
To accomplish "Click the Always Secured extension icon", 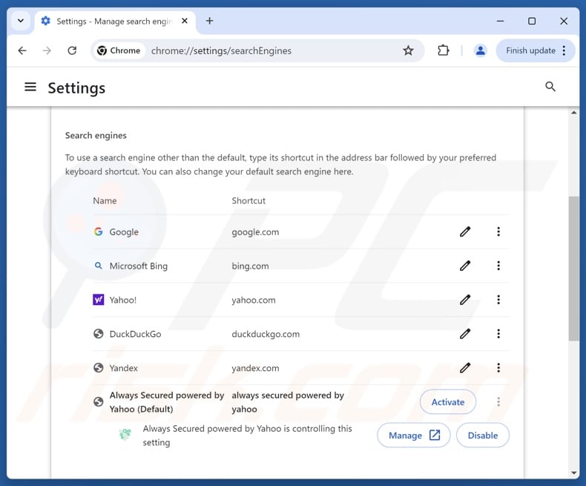I will pos(125,434).
